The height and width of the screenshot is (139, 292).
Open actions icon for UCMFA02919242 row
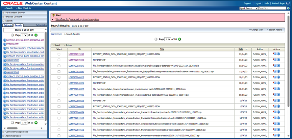(275, 60)
